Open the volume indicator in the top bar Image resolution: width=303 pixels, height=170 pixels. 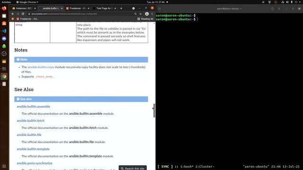(x=287, y=2)
